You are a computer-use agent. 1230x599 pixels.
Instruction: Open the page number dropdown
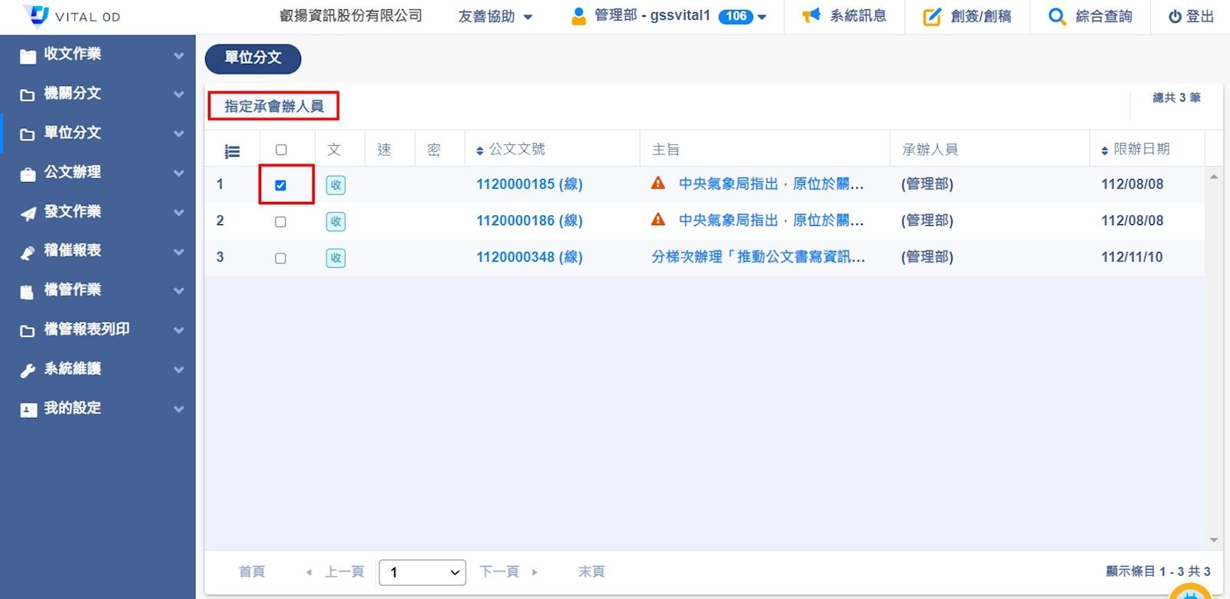(x=422, y=572)
